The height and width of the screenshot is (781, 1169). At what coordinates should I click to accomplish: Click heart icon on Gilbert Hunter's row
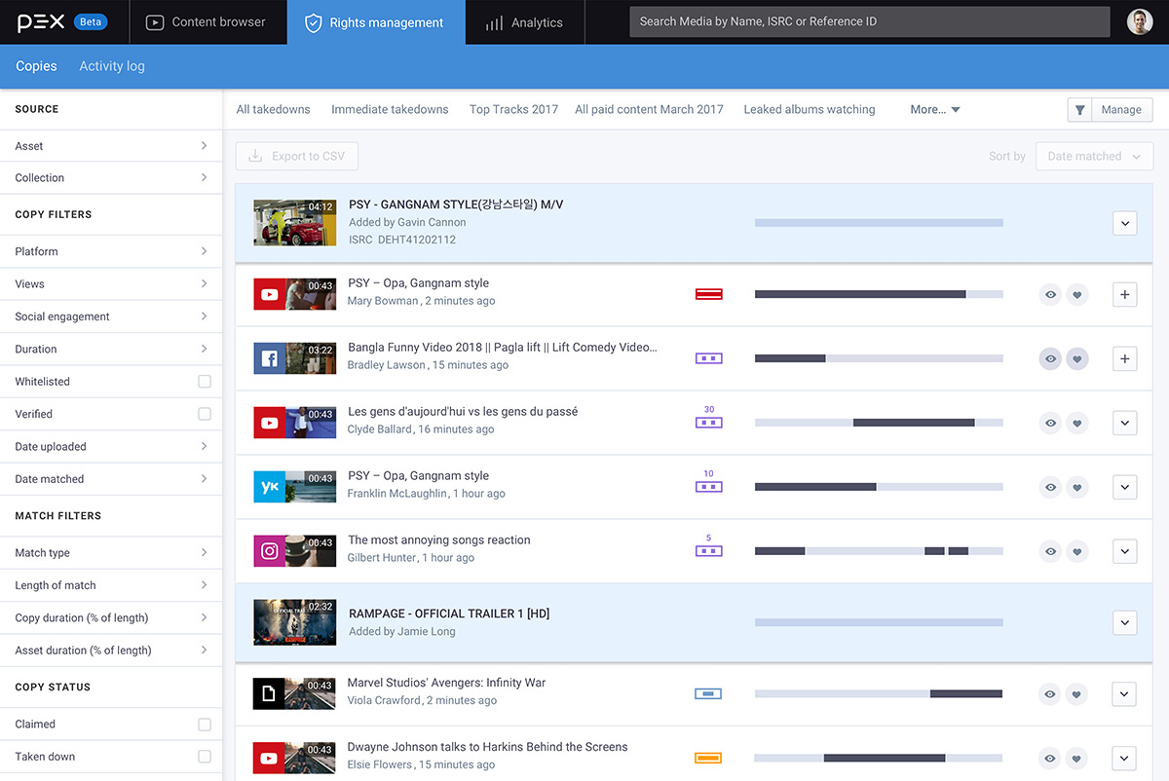[1076, 551]
